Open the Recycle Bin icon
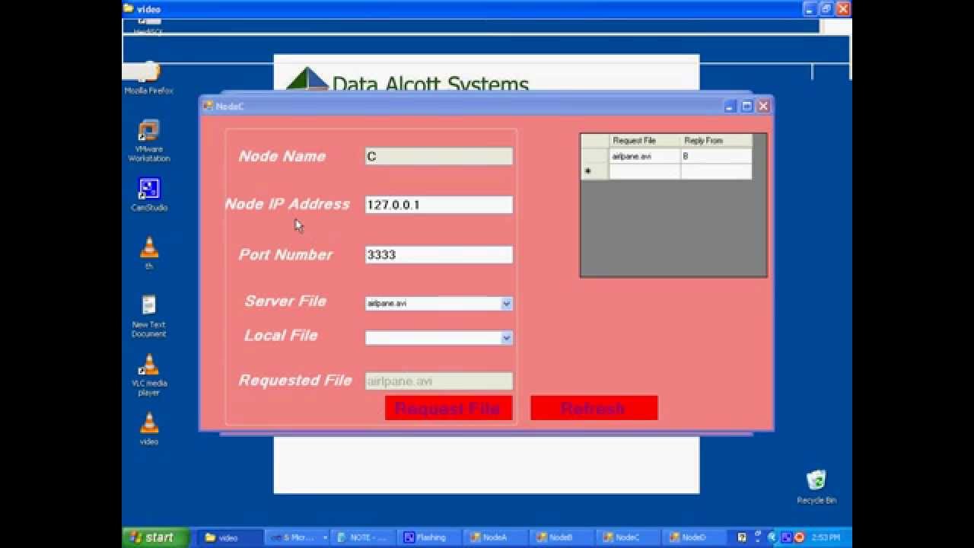Image resolution: width=974 pixels, height=548 pixels. click(816, 487)
